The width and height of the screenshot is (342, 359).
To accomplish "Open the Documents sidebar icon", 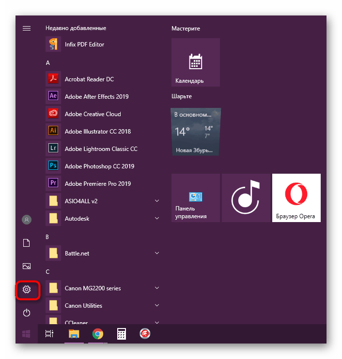I will [x=27, y=243].
